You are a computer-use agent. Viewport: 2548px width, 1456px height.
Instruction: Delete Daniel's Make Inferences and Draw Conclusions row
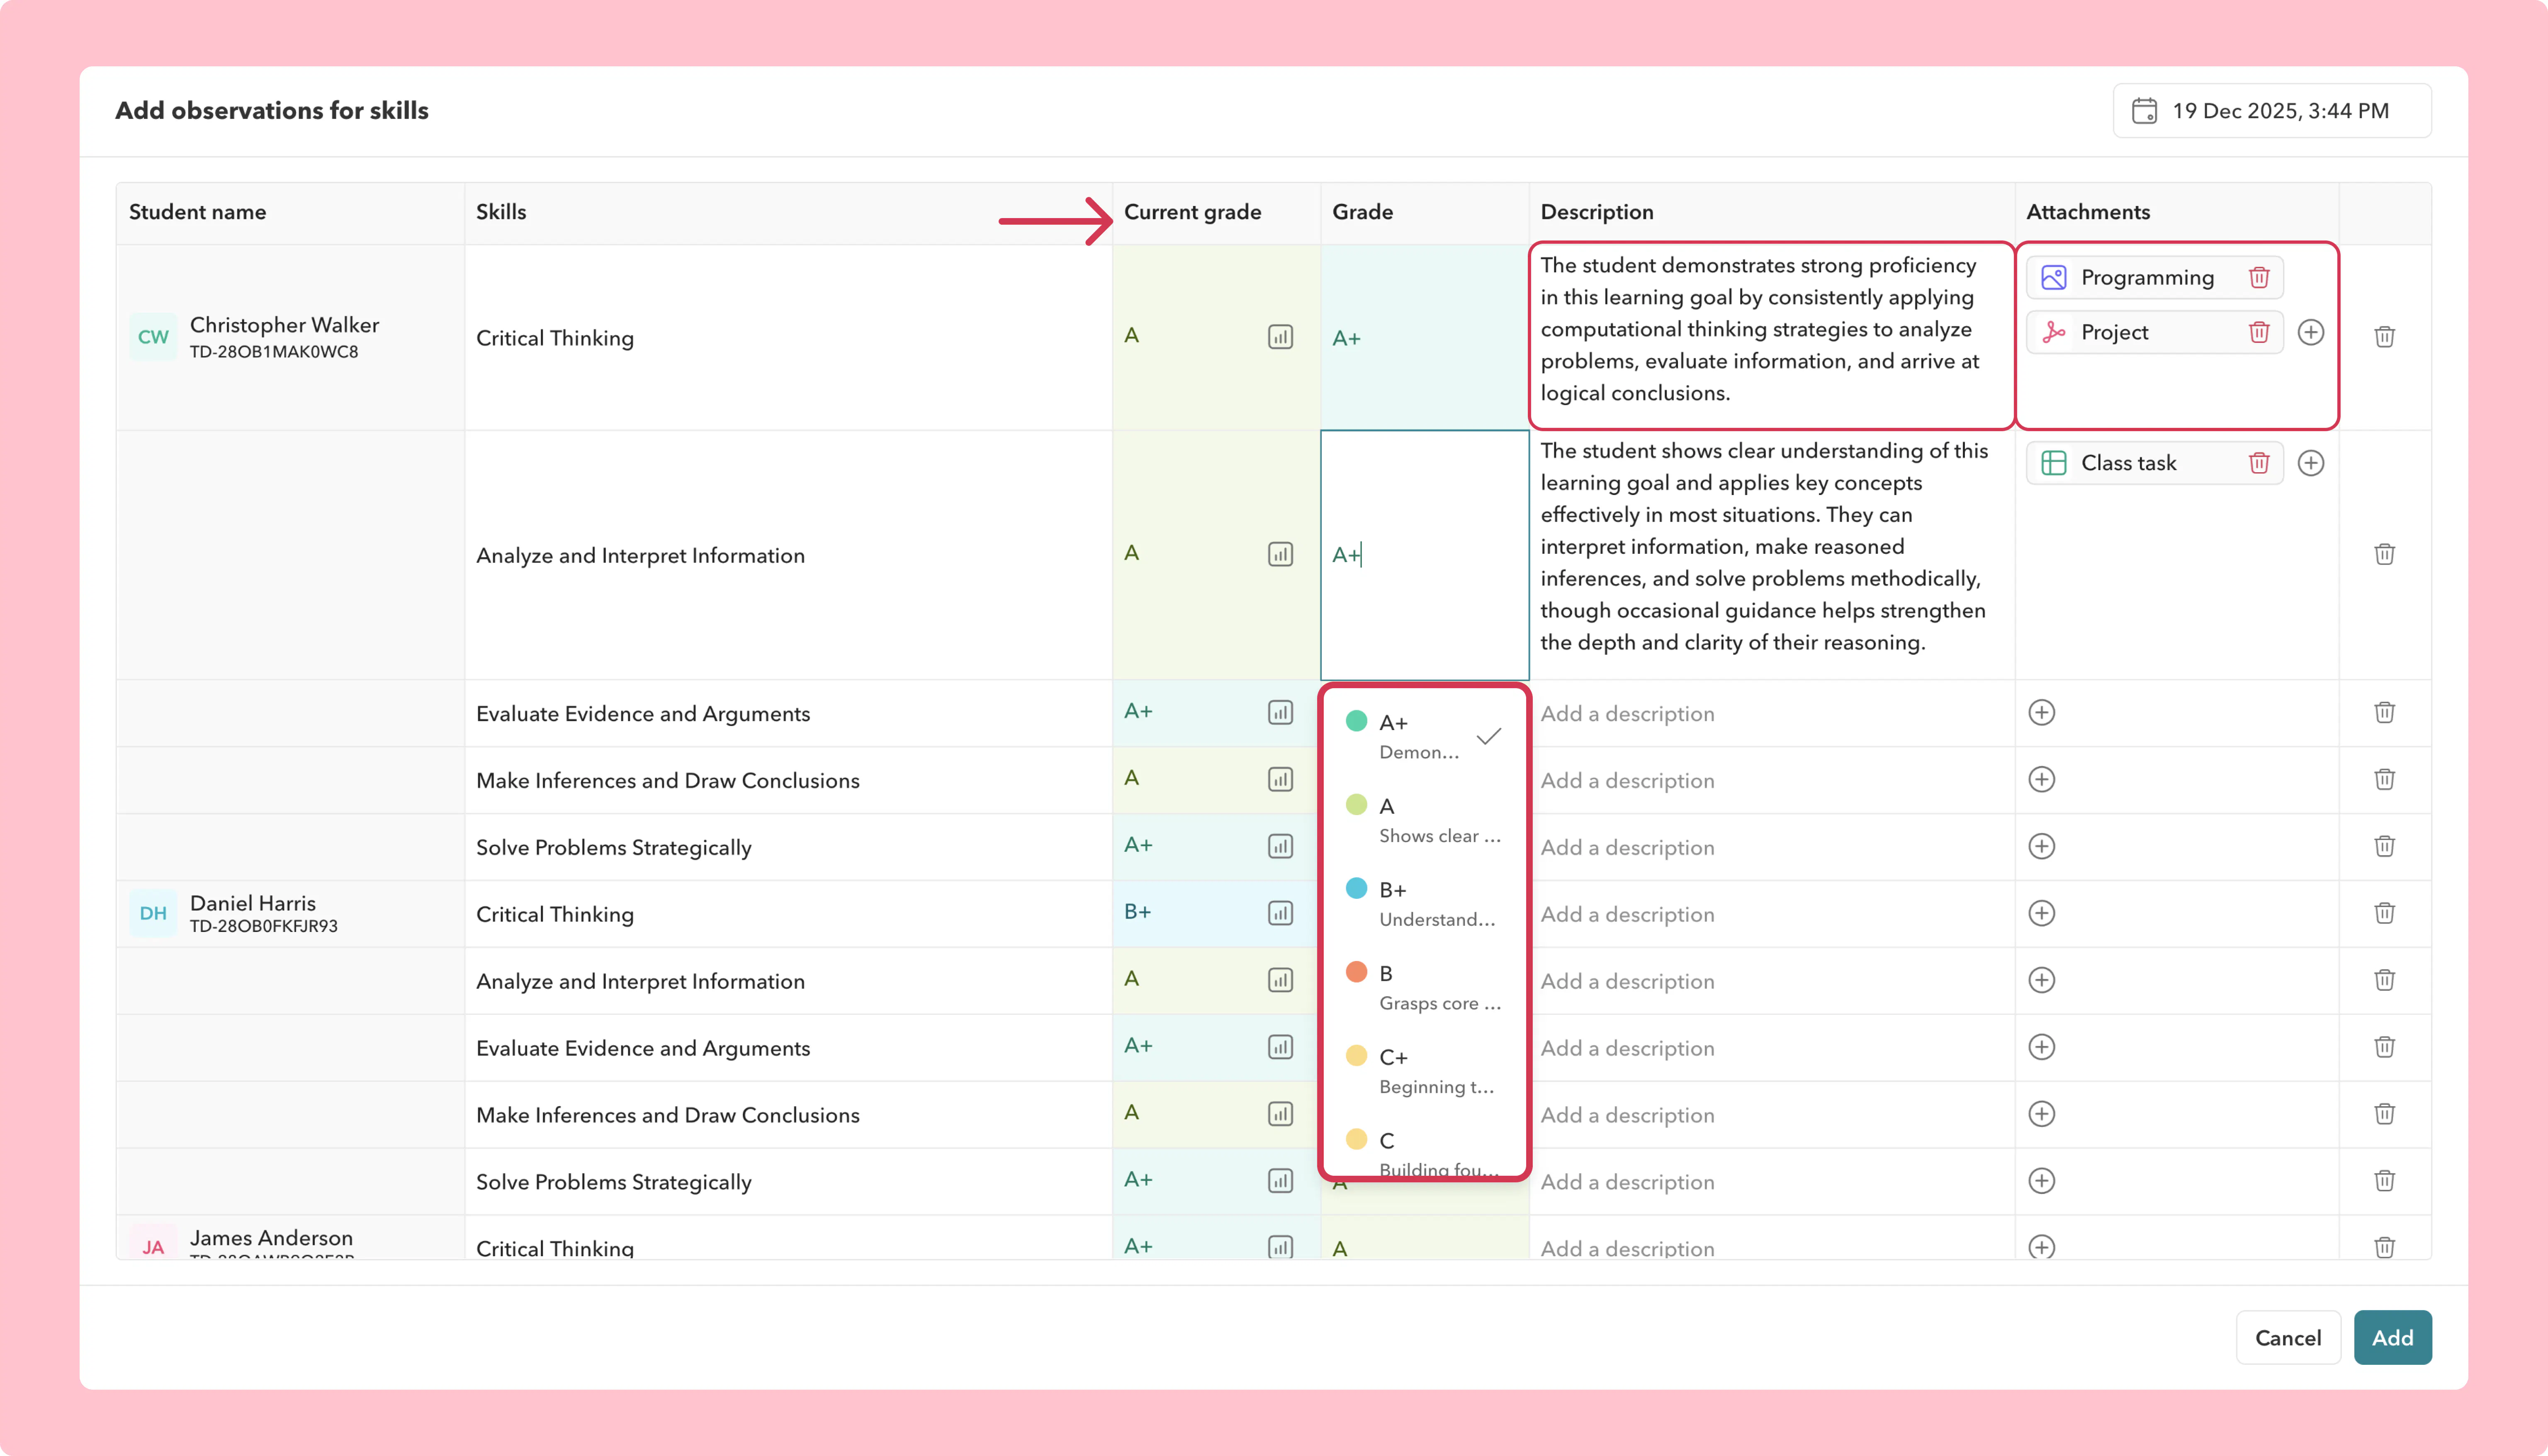[2385, 1114]
